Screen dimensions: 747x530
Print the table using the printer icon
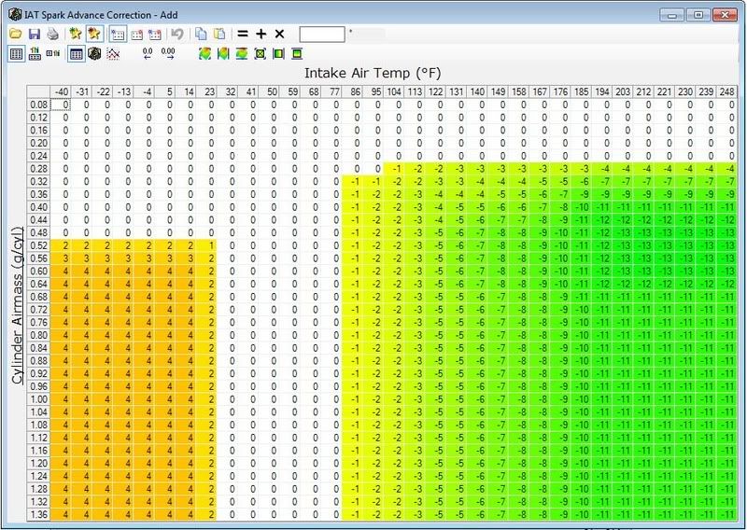(x=52, y=34)
